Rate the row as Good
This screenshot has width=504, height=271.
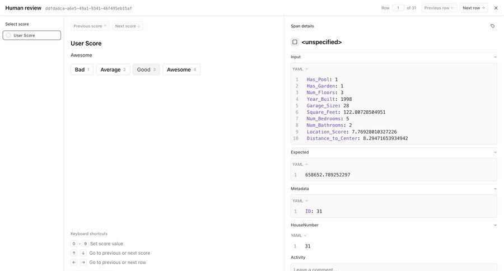pyautogui.click(x=146, y=69)
